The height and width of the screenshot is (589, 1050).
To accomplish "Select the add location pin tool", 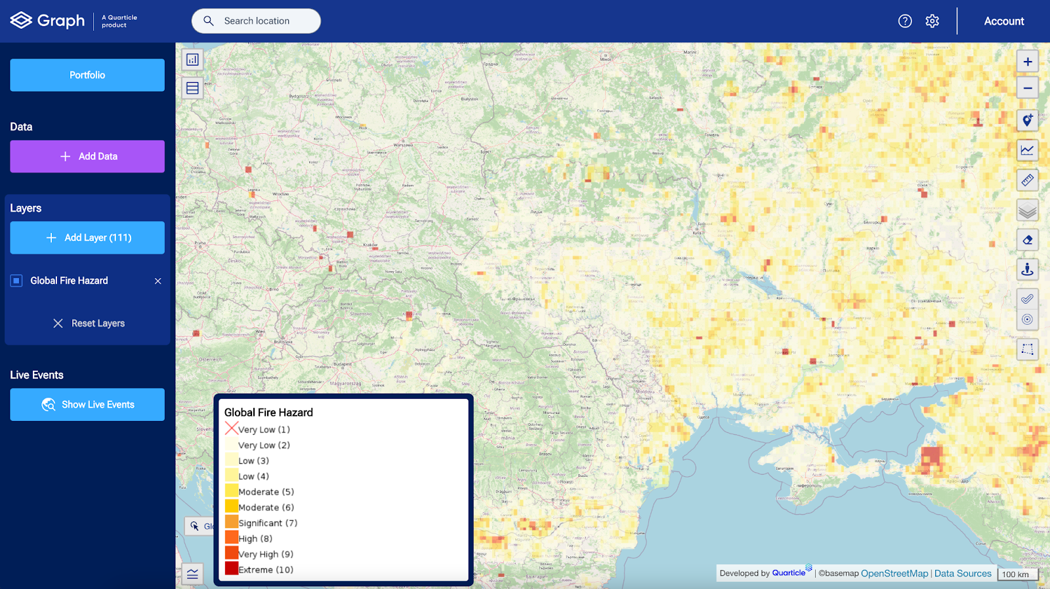I will click(1028, 121).
